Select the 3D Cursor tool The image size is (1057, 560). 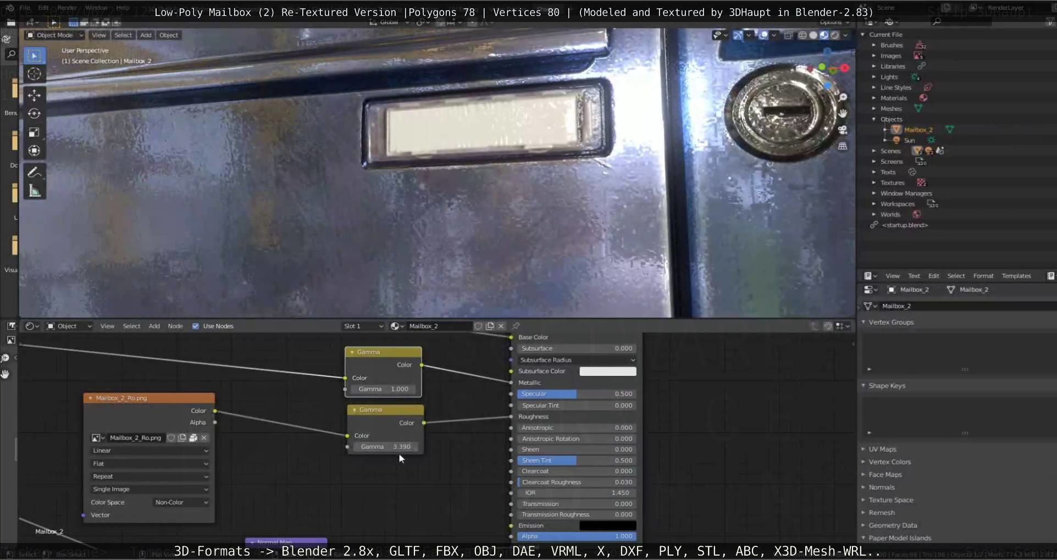(x=34, y=74)
